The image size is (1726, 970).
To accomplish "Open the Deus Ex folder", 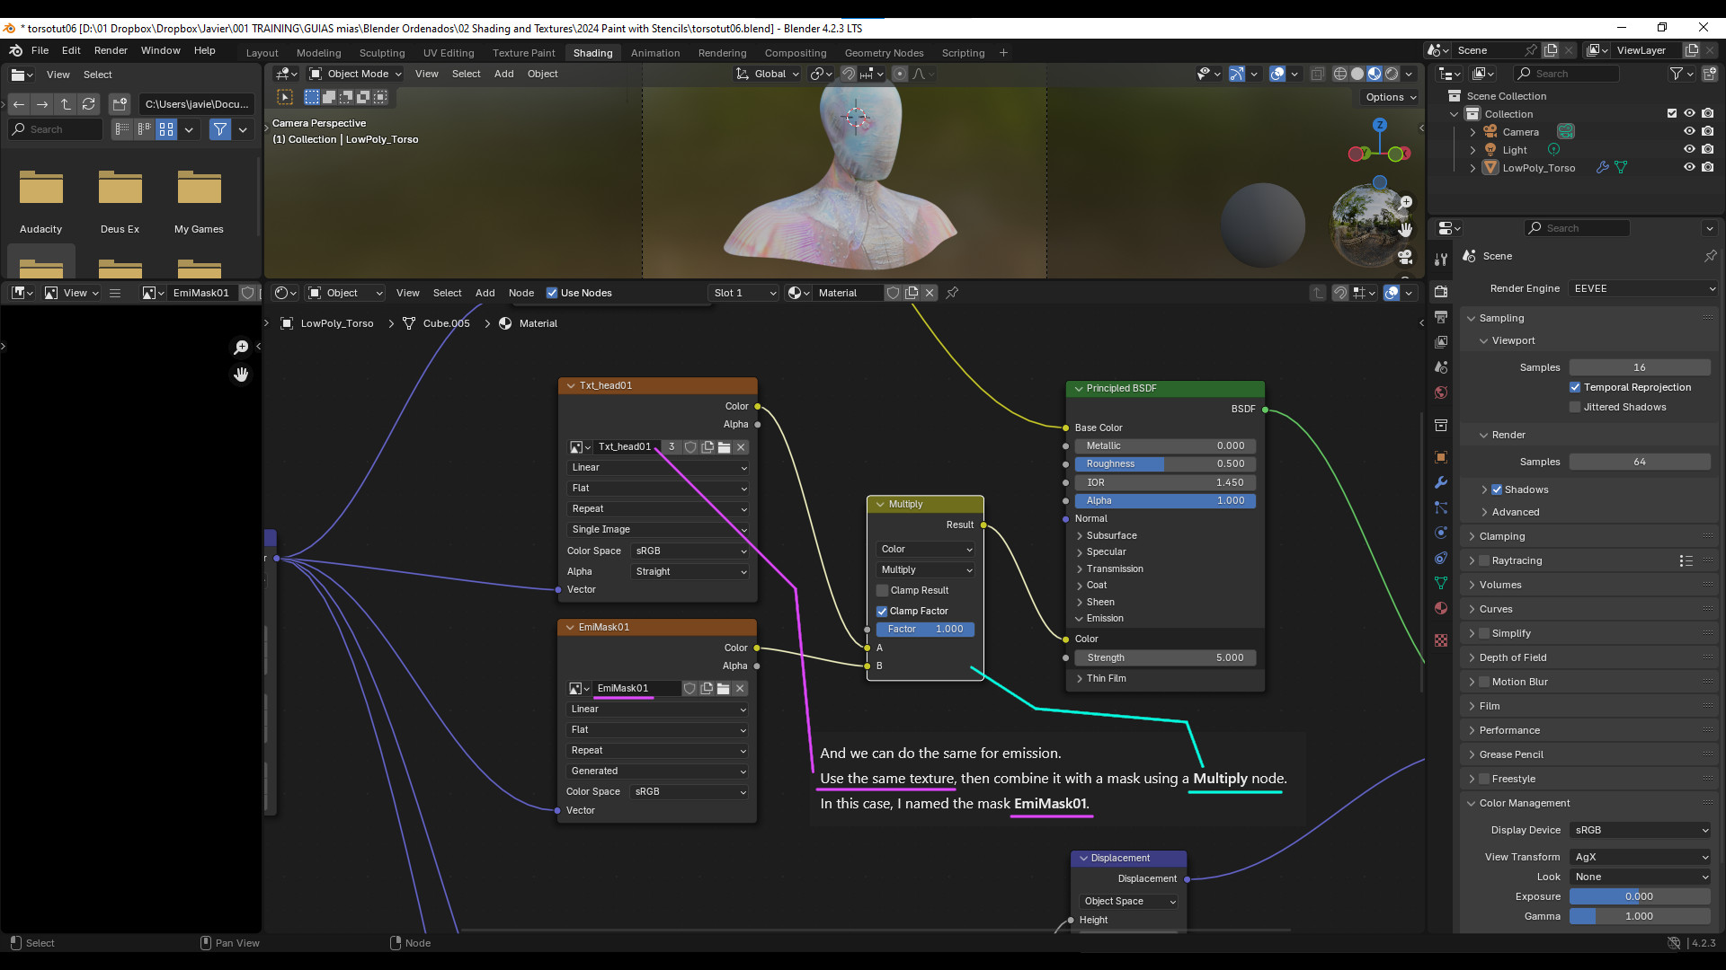I will [x=120, y=200].
